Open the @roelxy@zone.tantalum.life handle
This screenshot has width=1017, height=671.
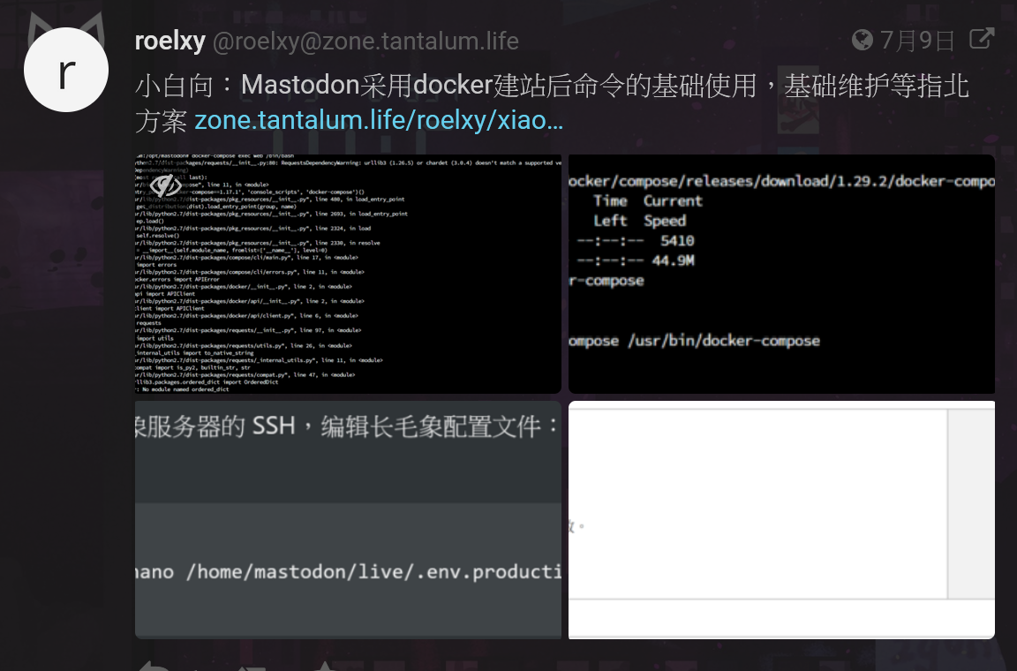point(365,41)
